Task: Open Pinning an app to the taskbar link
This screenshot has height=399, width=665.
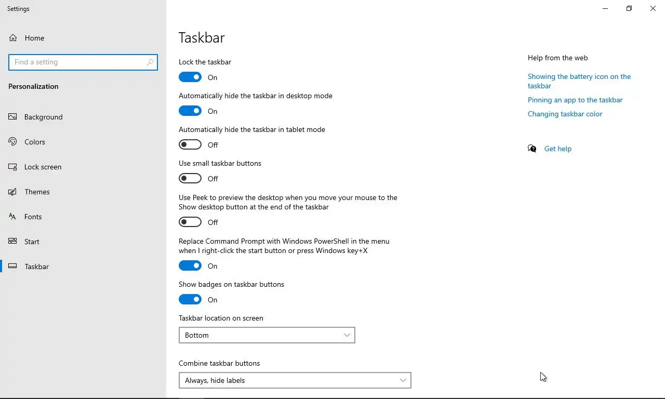Action: (575, 100)
